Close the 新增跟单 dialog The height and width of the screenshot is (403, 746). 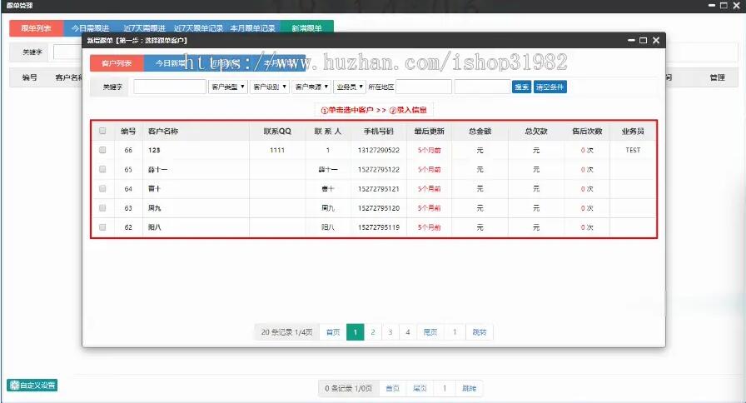[656, 40]
